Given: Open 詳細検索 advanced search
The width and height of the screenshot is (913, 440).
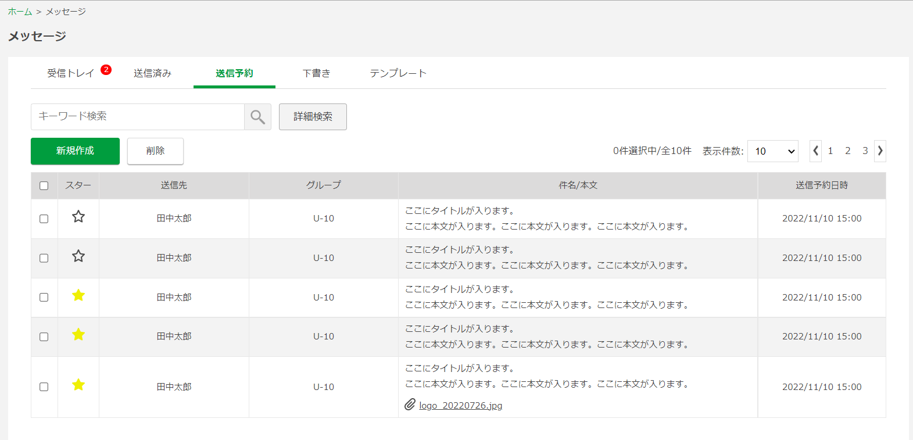Looking at the screenshot, I should coord(313,117).
